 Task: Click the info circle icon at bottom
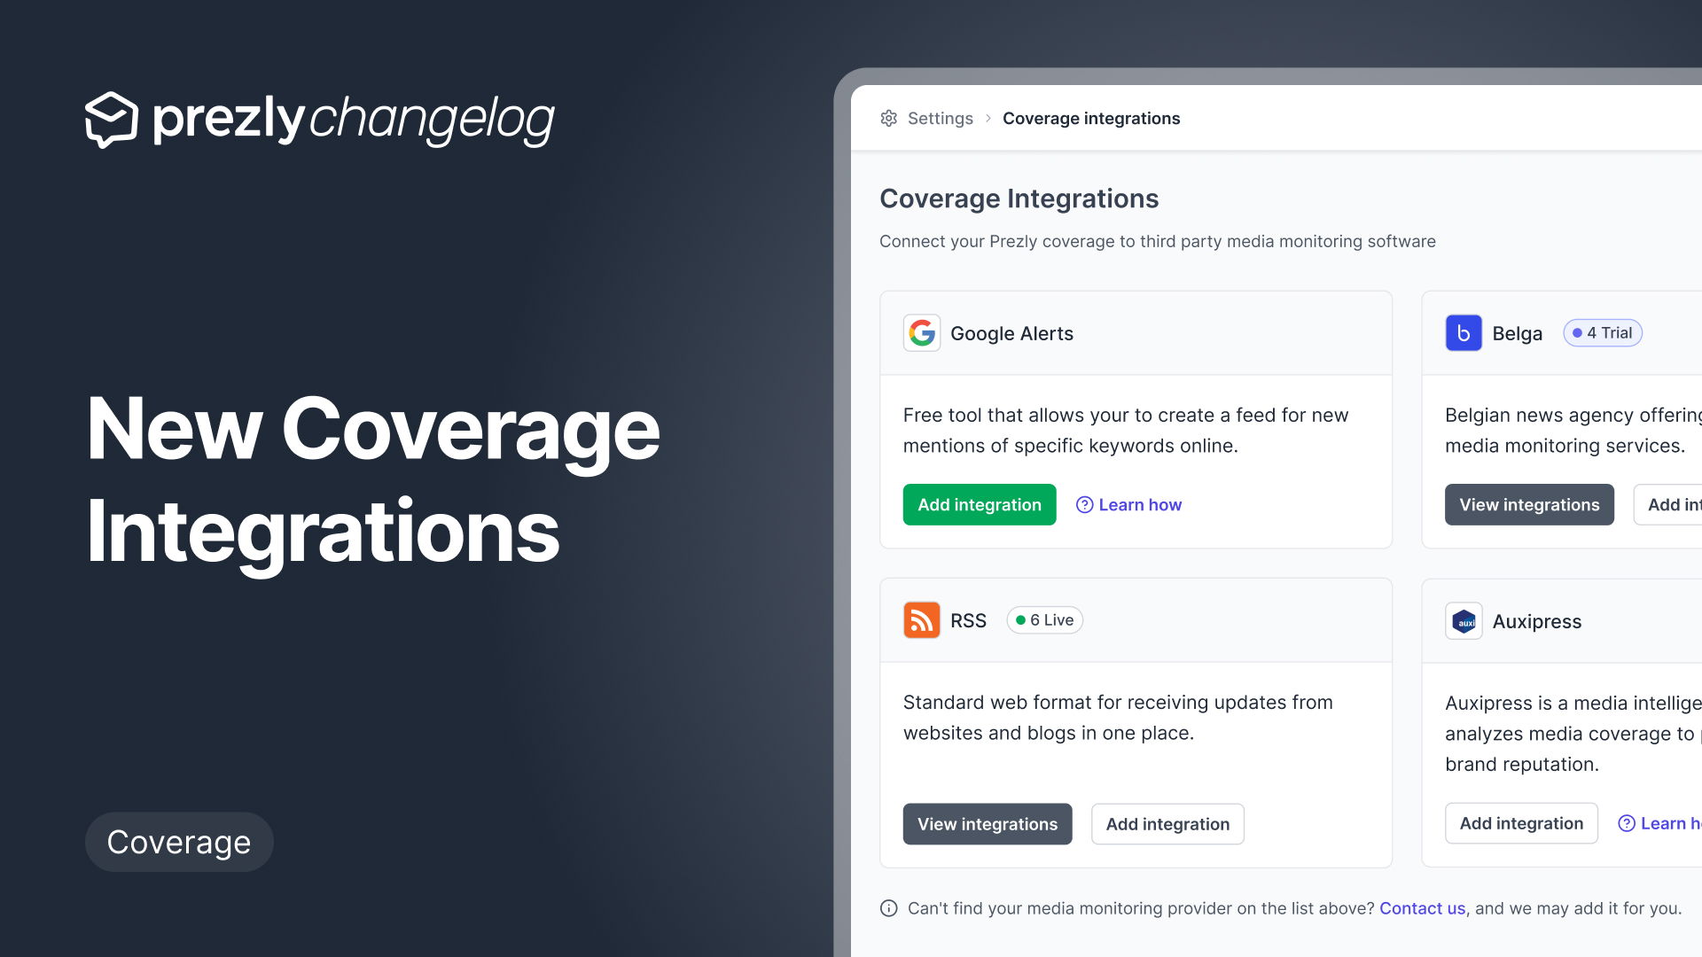coord(886,910)
